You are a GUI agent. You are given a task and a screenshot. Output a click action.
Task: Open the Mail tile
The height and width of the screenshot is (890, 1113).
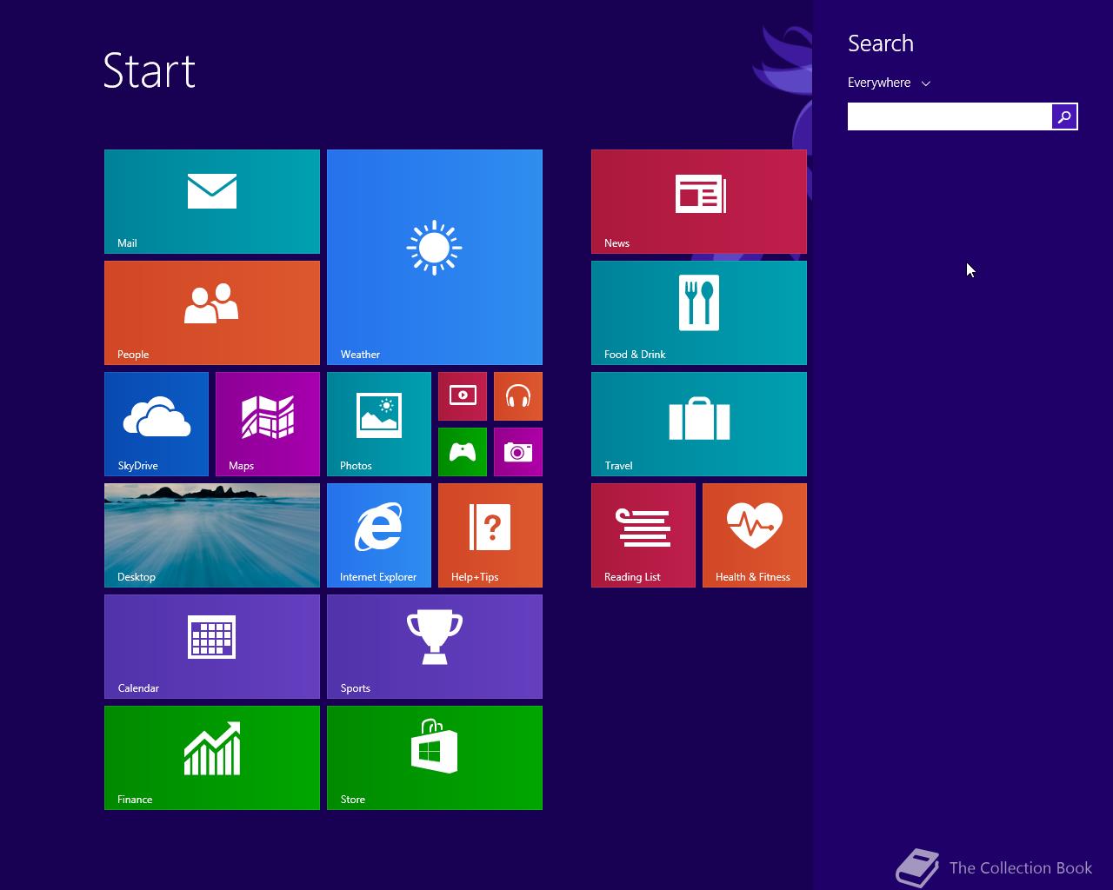tap(212, 202)
